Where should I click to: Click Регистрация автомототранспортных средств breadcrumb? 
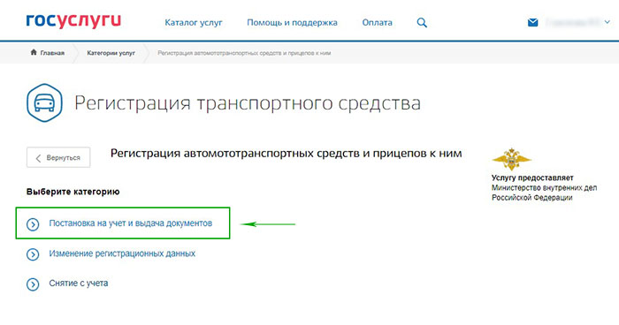coord(244,53)
